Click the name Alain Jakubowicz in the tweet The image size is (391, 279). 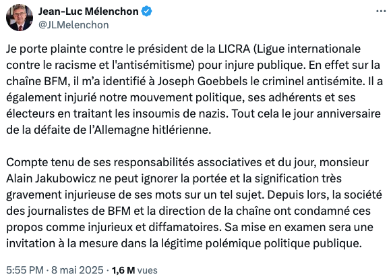point(51,178)
